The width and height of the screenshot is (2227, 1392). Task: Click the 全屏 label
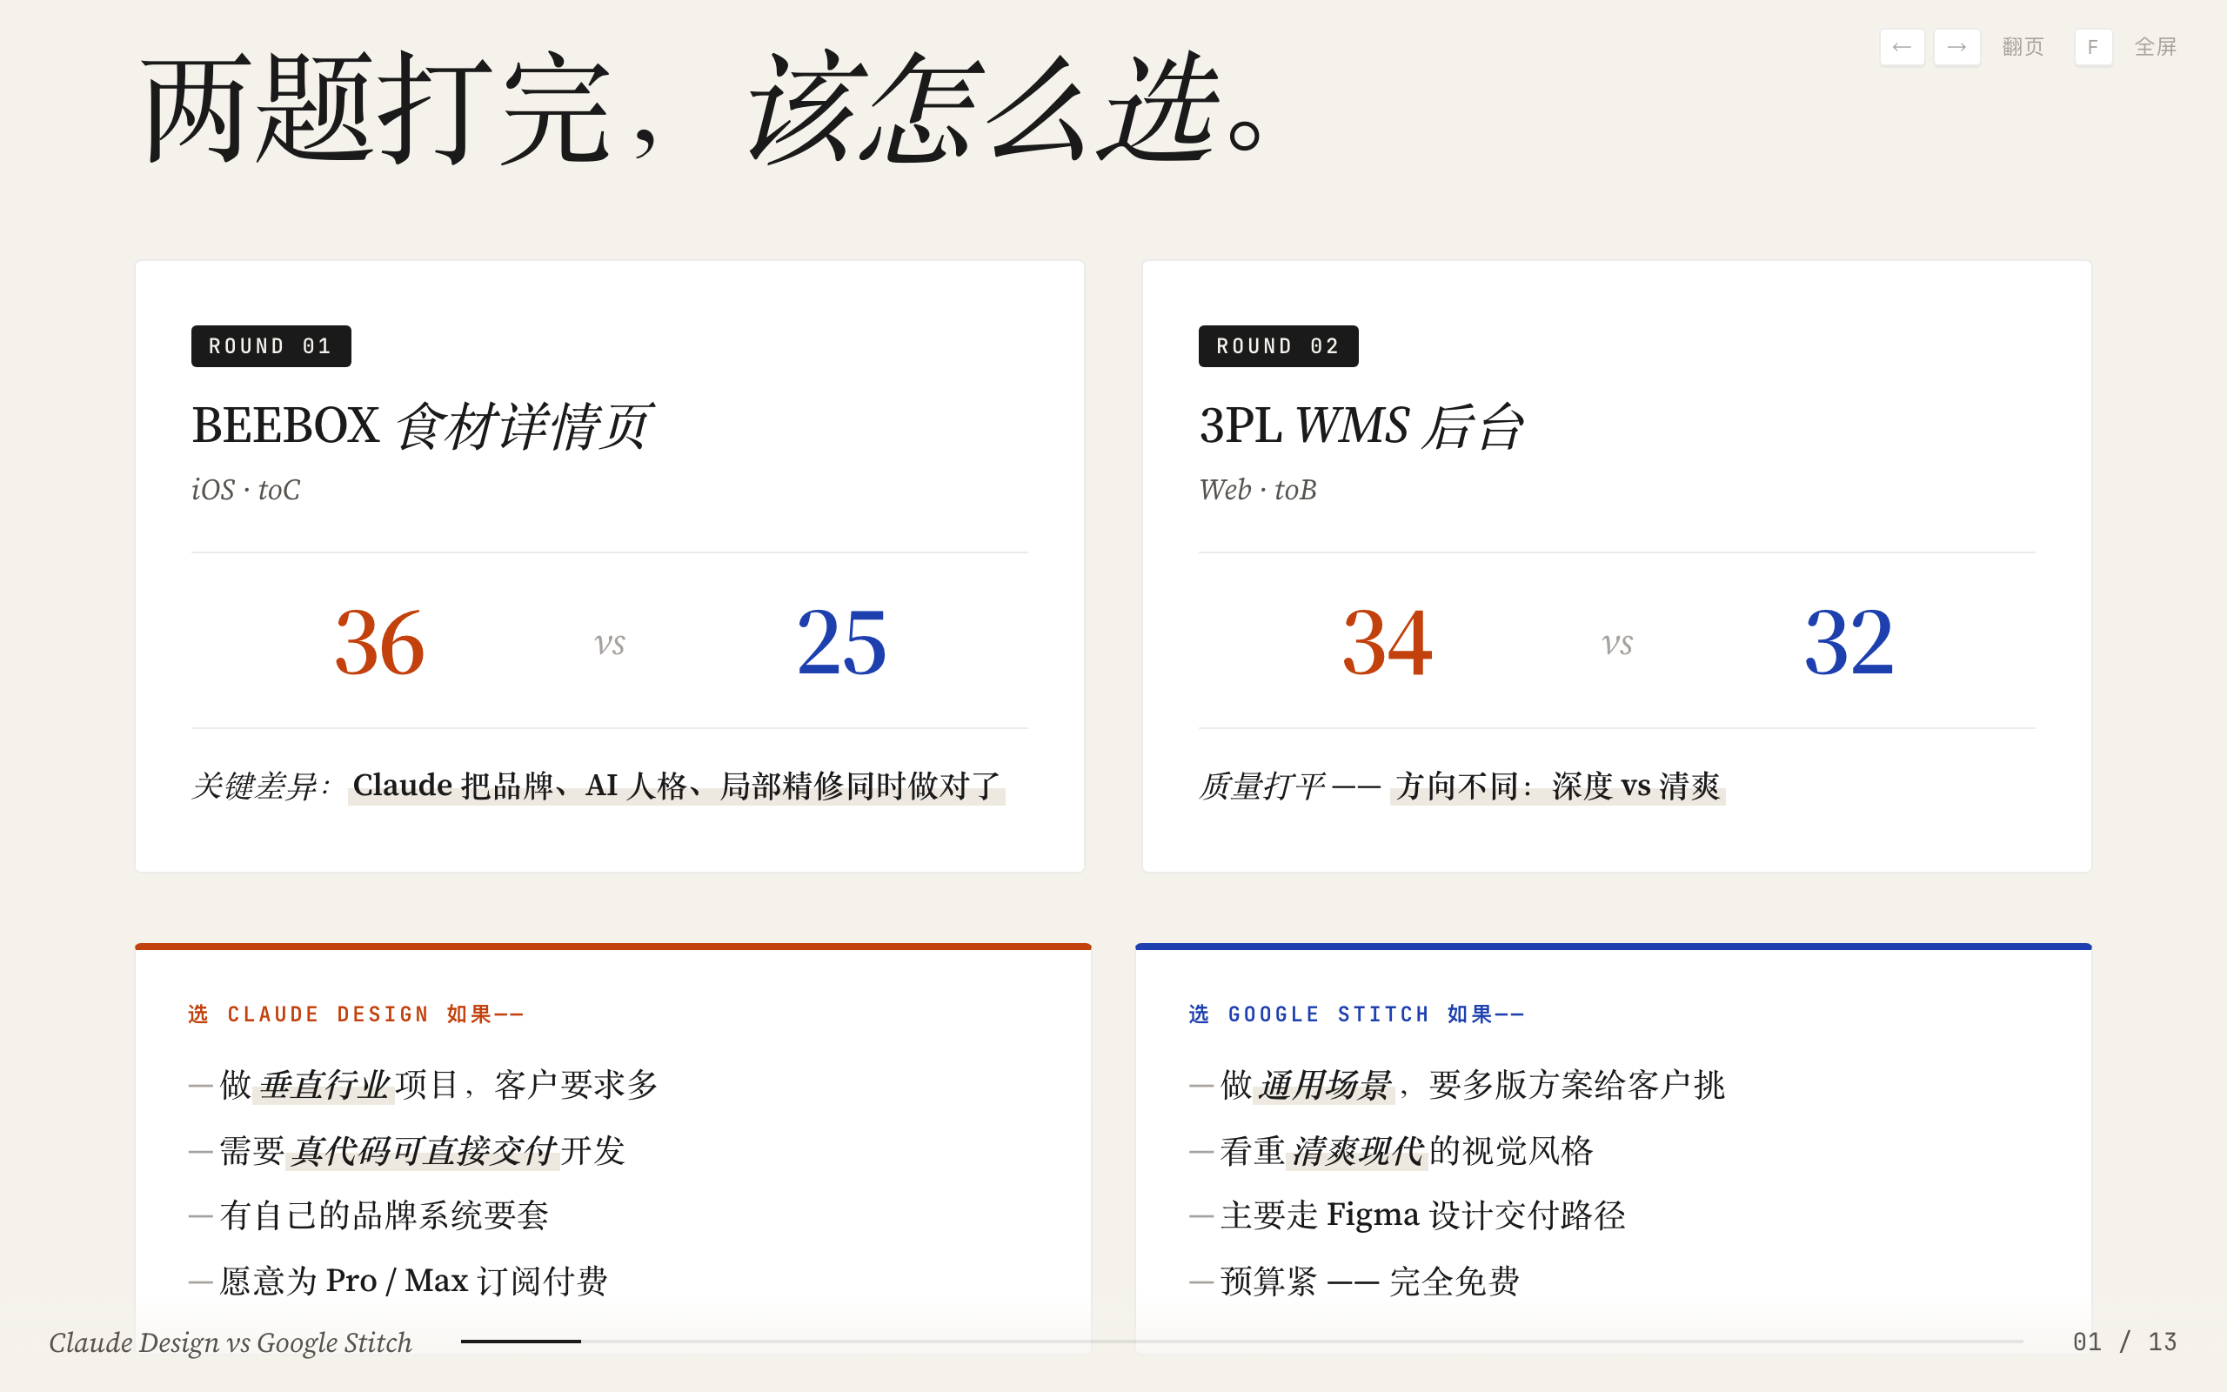tap(2155, 47)
